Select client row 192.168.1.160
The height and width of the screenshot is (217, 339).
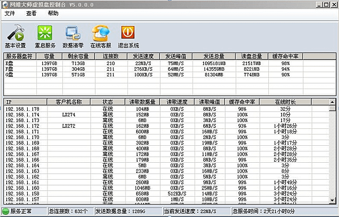coord(167,188)
